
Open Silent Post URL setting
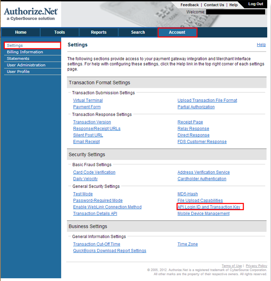pyautogui.click(x=88, y=135)
